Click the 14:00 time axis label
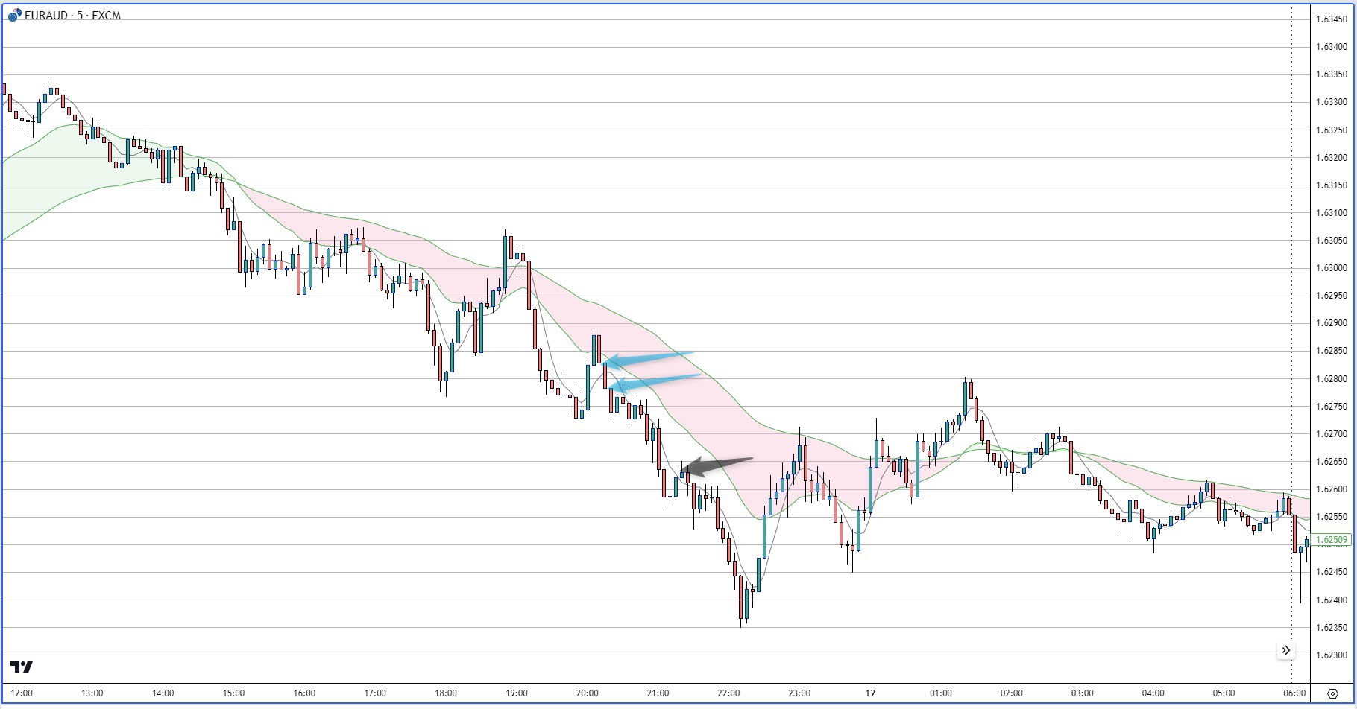The image size is (1357, 709). 163,693
